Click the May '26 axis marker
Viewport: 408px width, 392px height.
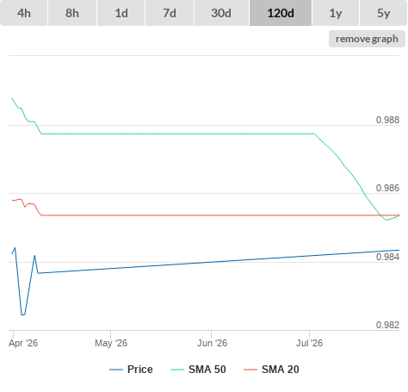click(111, 343)
